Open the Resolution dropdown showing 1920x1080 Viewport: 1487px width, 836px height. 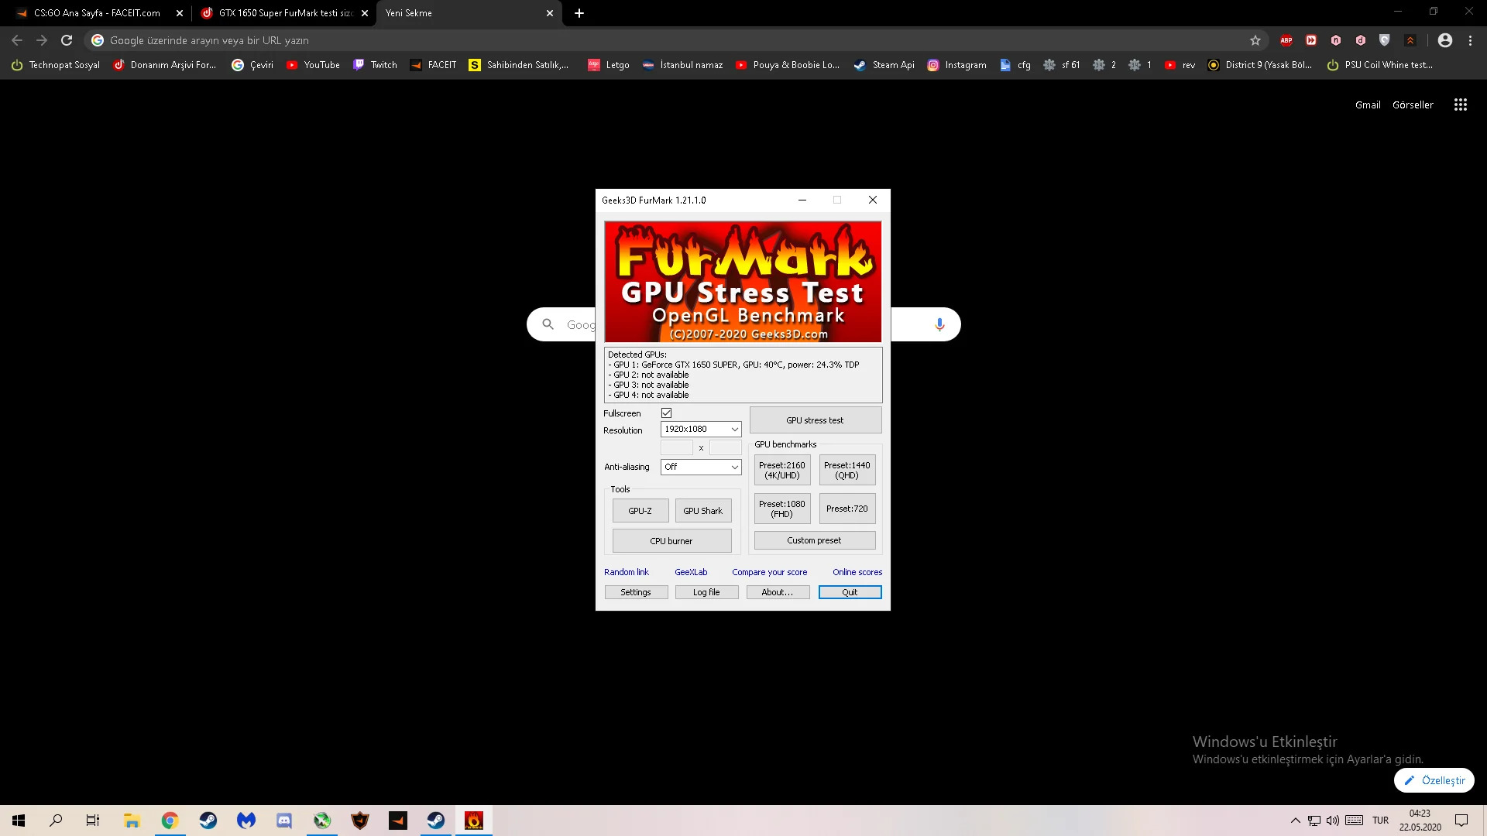[700, 429]
